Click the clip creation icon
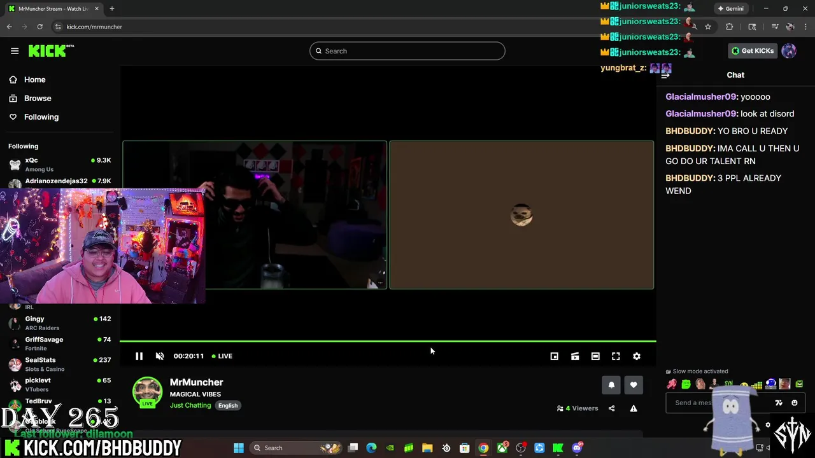The height and width of the screenshot is (458, 815). coord(575,356)
